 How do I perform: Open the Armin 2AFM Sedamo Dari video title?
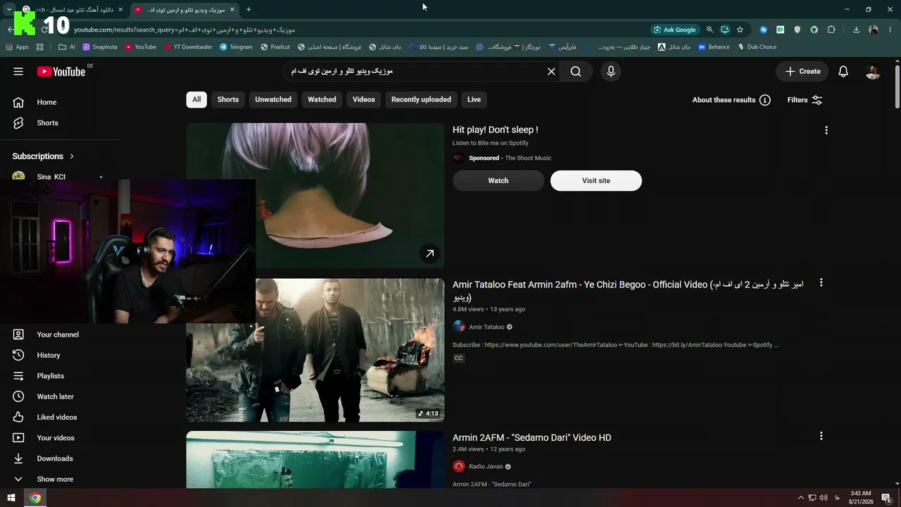pyautogui.click(x=532, y=438)
